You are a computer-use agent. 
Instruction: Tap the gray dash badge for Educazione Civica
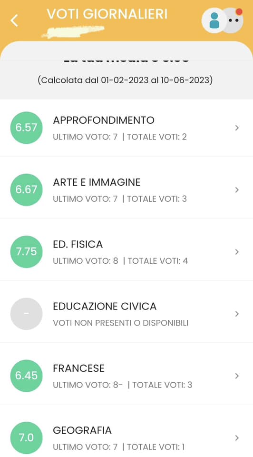point(26,314)
